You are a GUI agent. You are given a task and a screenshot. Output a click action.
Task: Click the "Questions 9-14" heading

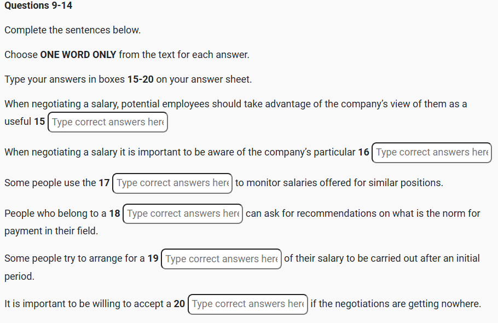click(38, 5)
